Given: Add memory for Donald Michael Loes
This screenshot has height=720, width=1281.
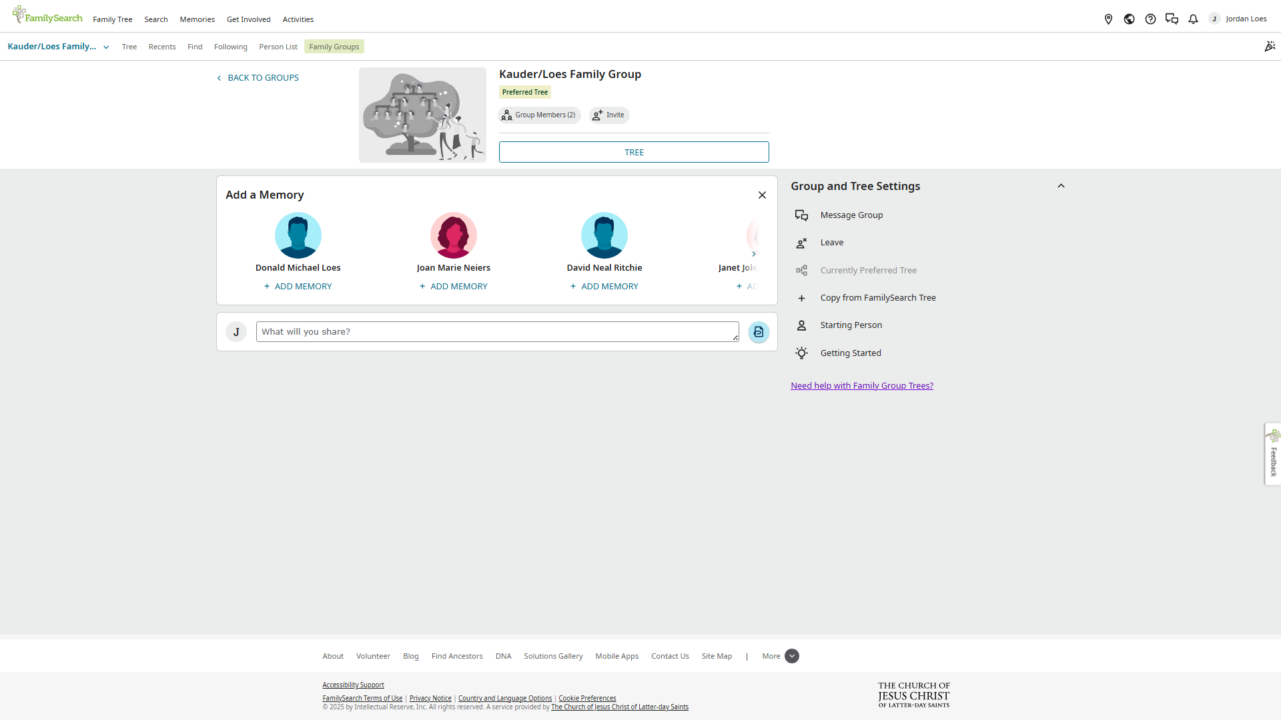Looking at the screenshot, I should pyautogui.click(x=298, y=287).
